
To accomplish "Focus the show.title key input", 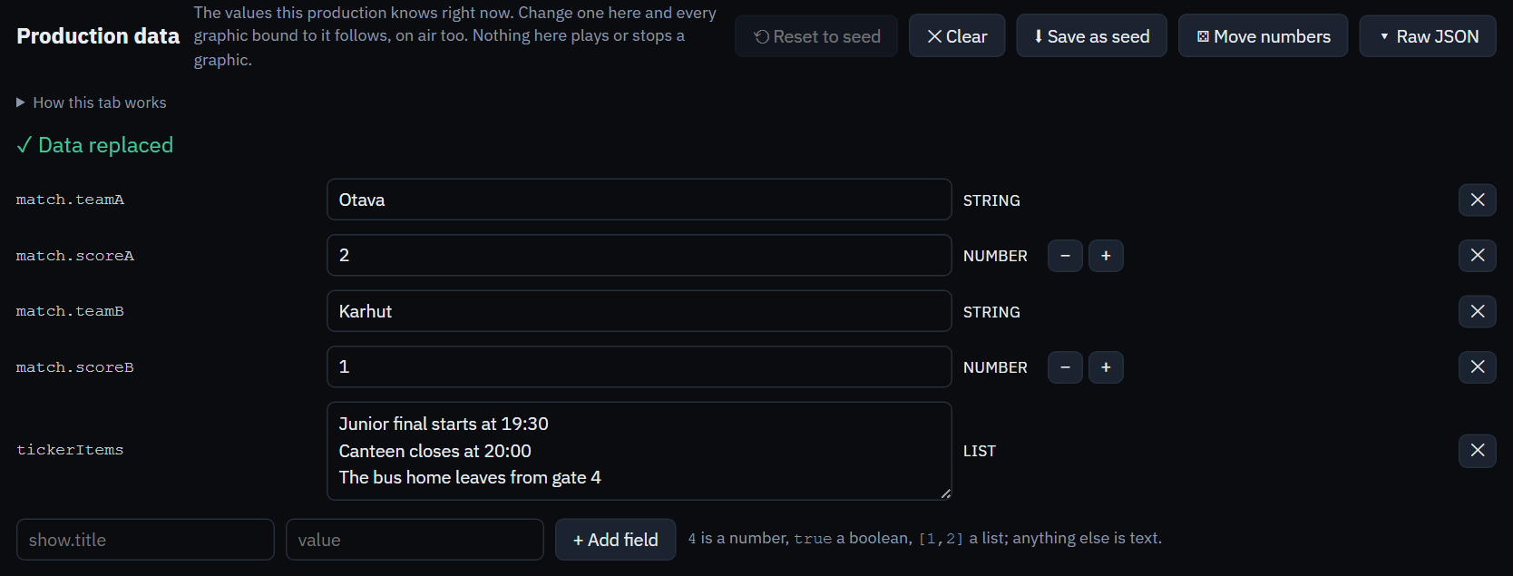I will (145, 540).
